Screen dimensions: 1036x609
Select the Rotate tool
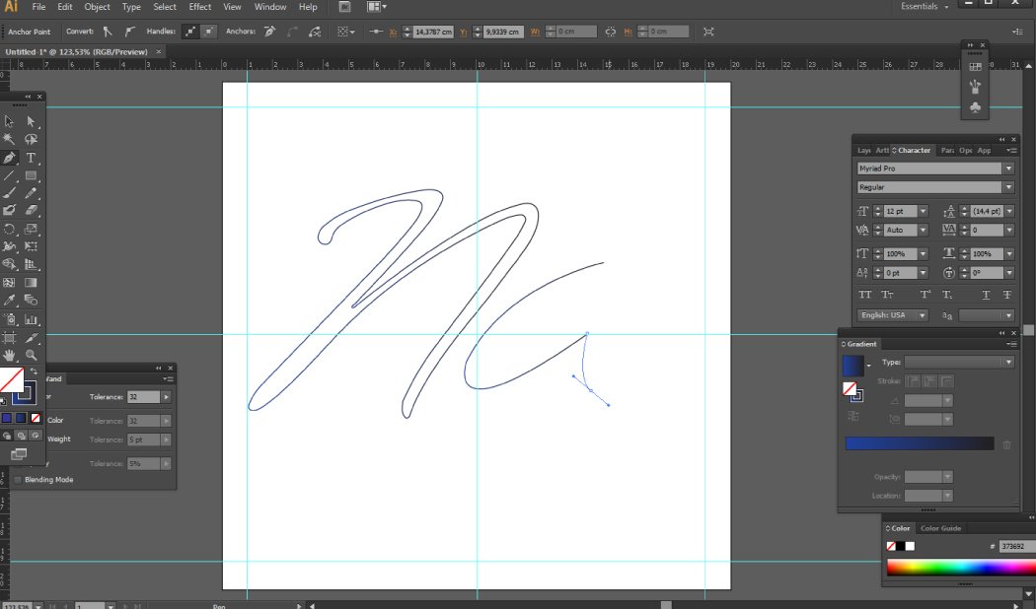click(x=9, y=229)
